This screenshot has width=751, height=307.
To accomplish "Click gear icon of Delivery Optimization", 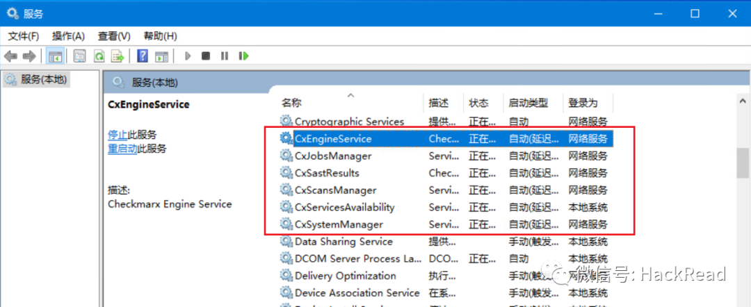I will click(286, 276).
